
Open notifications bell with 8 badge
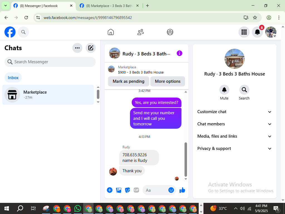click(x=257, y=32)
